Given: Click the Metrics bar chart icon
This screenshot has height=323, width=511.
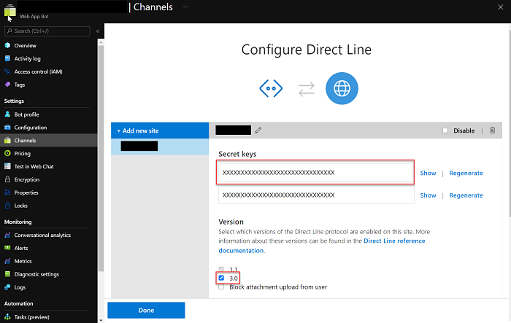Looking at the screenshot, I should pos(7,261).
